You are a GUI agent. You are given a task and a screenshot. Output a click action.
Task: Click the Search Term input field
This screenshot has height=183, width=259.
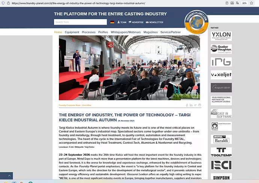80,22
